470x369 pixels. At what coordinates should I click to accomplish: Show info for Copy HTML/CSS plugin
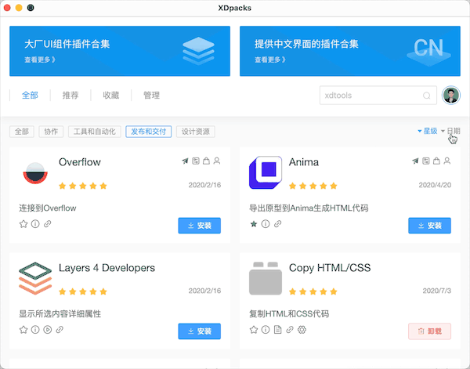[266, 330]
